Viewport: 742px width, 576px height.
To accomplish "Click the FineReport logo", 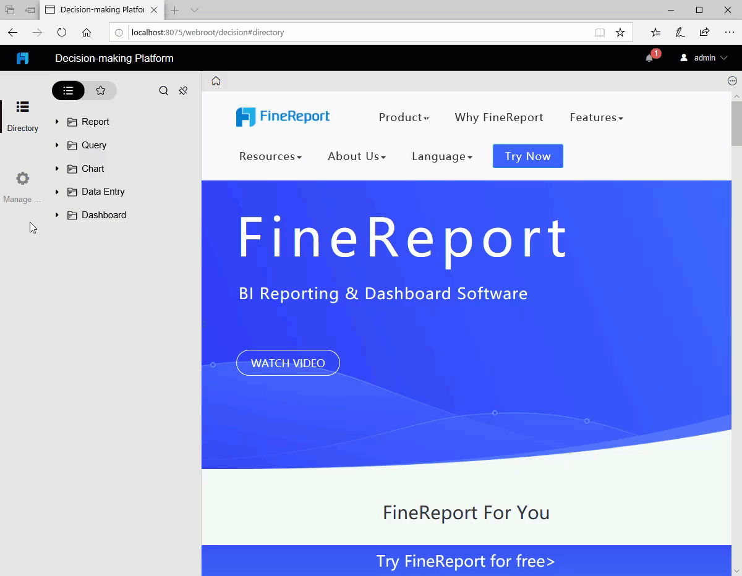I will 283,117.
